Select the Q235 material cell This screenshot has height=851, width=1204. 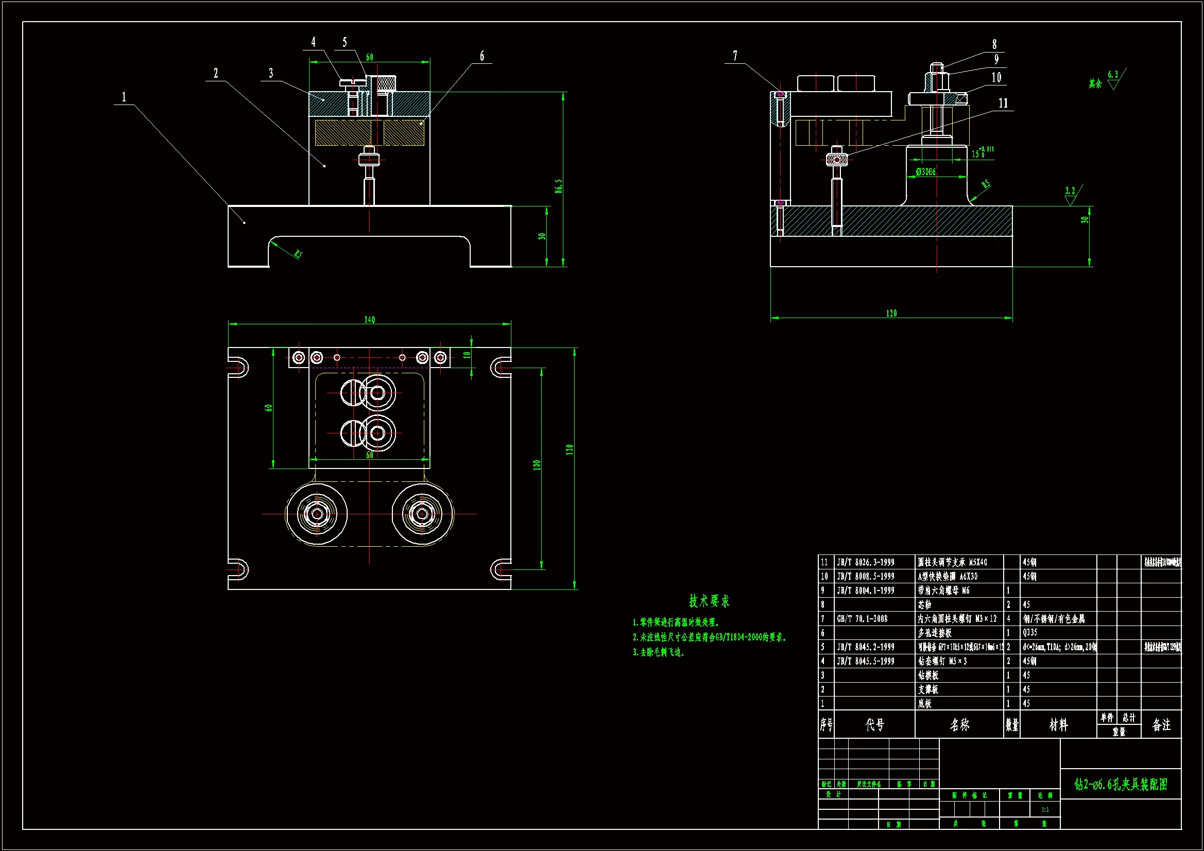pyautogui.click(x=1030, y=633)
